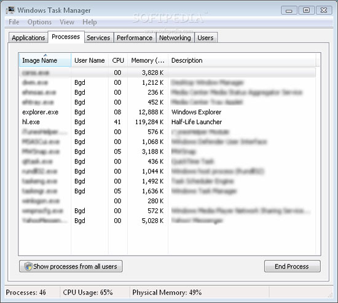Sort by Description column header
338x303 pixels.
(243, 60)
